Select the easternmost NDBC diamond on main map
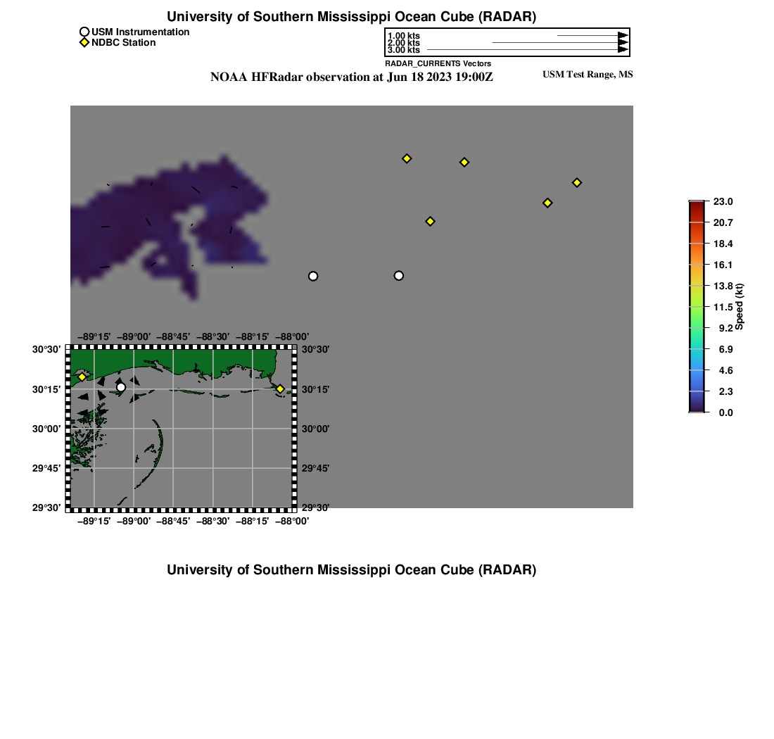Viewport: 774px width, 739px height. point(577,182)
